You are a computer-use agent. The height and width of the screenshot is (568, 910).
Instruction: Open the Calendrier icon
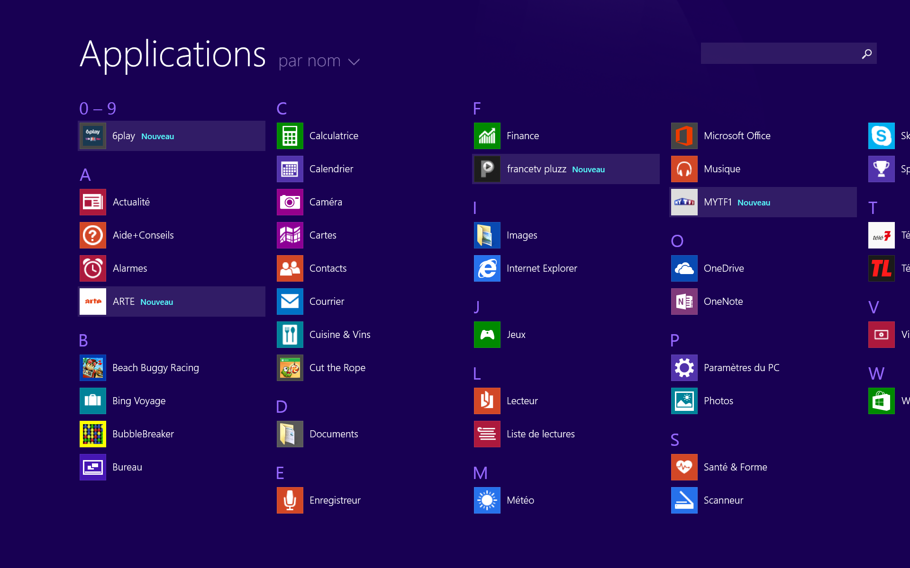coord(290,169)
